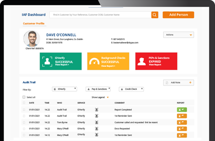The height and width of the screenshot is (141, 215).
Task: Open orange report icon for Customer called row
Action: (182, 122)
